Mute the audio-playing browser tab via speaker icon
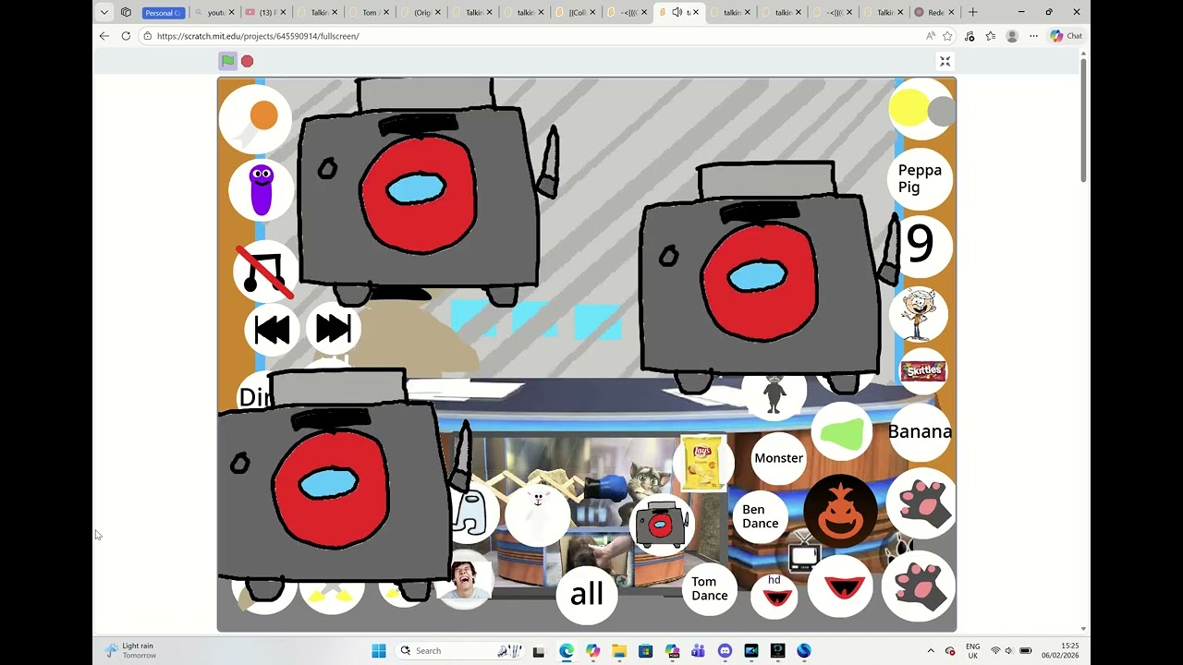The height and width of the screenshot is (665, 1183). [677, 12]
